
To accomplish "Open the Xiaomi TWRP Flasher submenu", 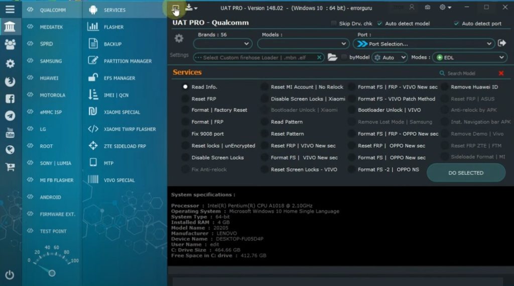I will 124,129.
